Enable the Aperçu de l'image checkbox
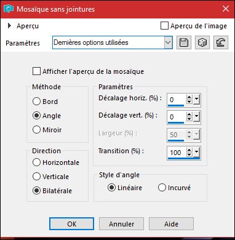This screenshot has height=240, width=235. click(164, 26)
